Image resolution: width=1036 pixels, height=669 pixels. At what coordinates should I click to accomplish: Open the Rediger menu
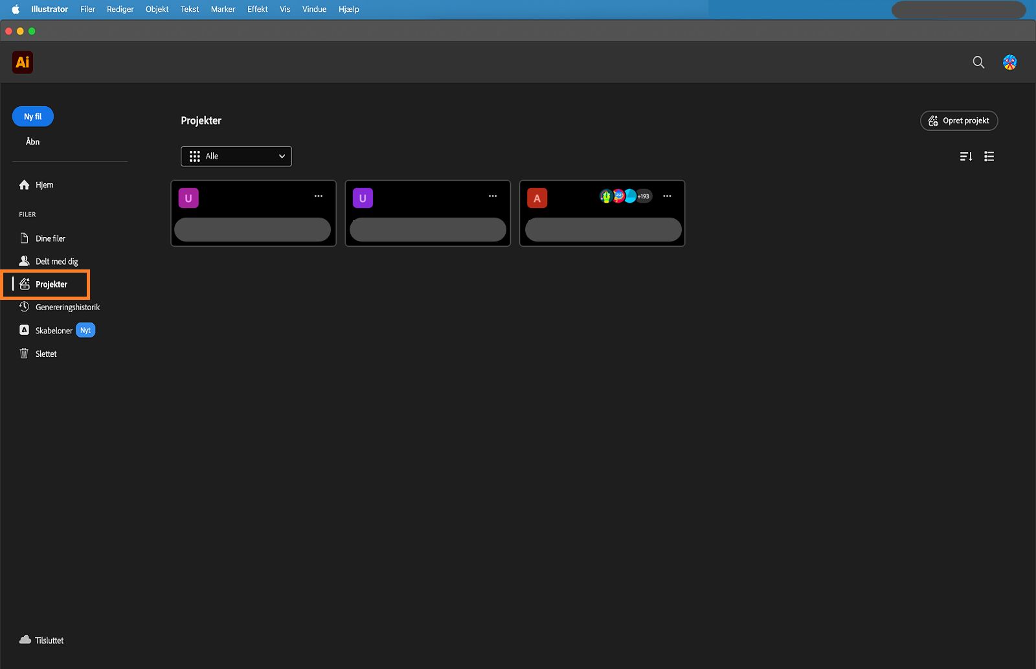[120, 9]
